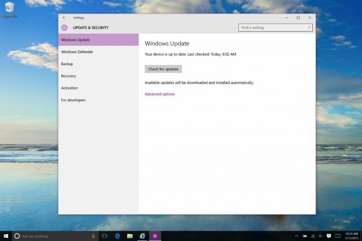
Task: Go to the Activation section
Action: pyautogui.click(x=99, y=88)
